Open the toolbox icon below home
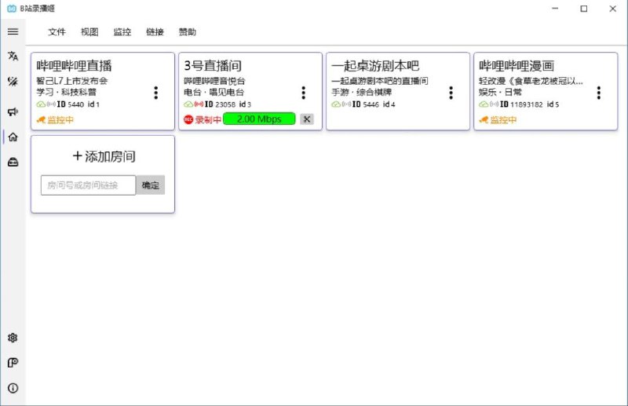The image size is (628, 406). pos(13,162)
